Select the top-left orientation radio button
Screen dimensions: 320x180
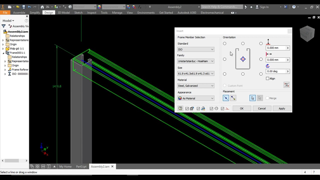pyautogui.click(x=224, y=43)
